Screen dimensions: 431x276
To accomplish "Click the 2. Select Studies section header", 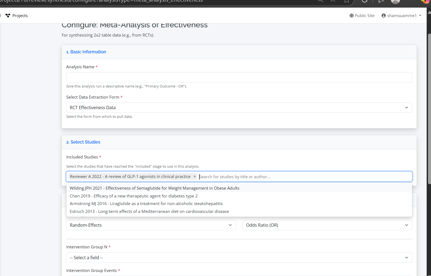I will click(x=83, y=142).
